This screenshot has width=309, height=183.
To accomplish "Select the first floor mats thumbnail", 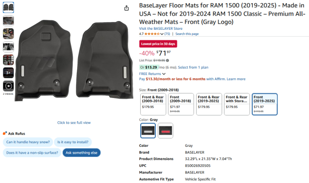I will (x=8, y=7).
